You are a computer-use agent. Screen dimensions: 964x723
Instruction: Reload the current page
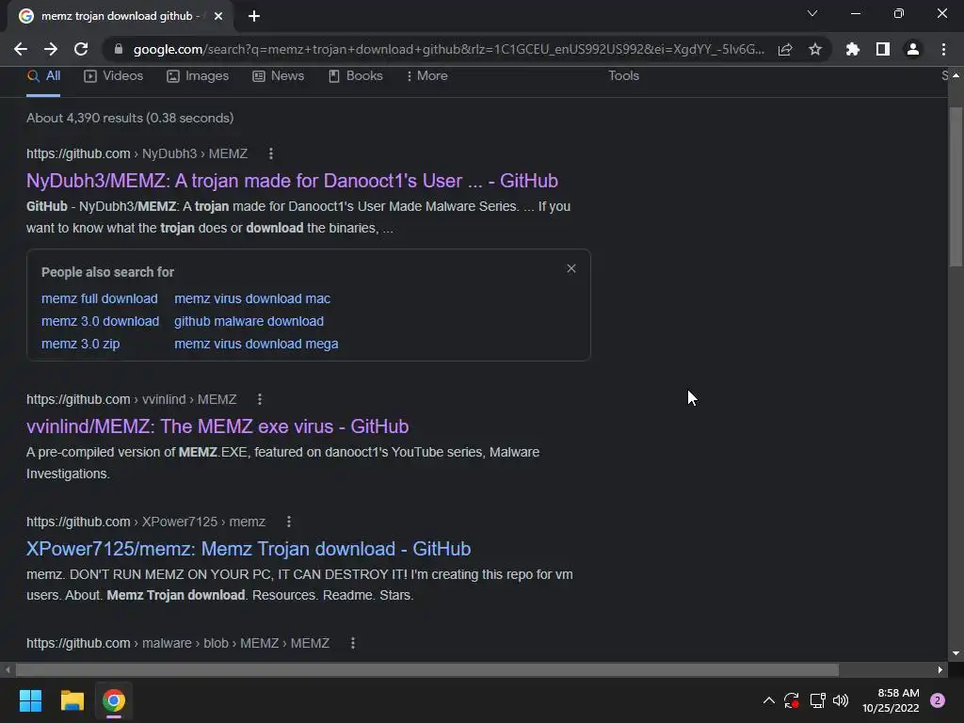pyautogui.click(x=81, y=49)
